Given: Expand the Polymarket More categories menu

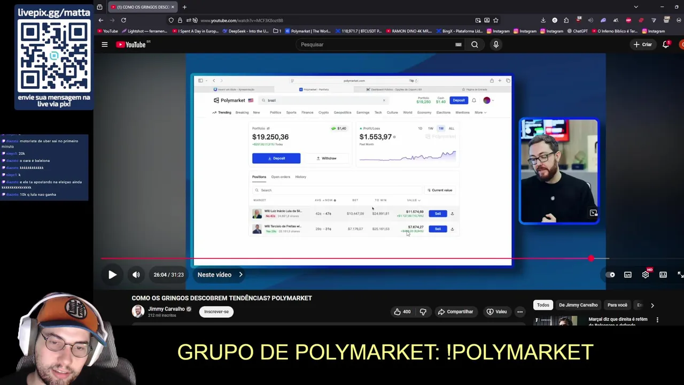Looking at the screenshot, I should (x=480, y=113).
